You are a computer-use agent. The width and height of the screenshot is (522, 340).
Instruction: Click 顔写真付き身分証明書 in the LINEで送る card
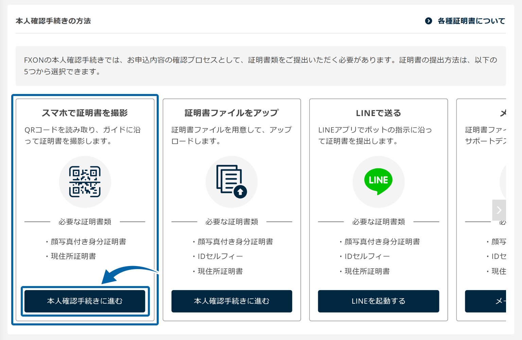coord(382,242)
